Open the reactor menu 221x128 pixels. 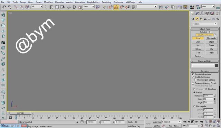click(69, 2)
